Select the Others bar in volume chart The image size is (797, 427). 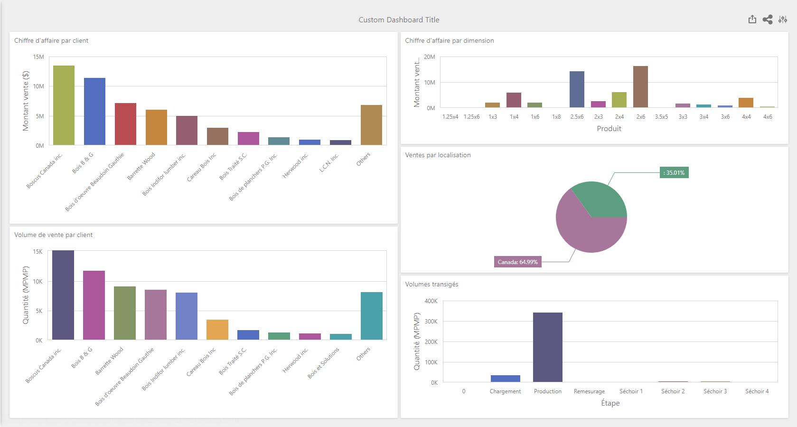point(371,316)
